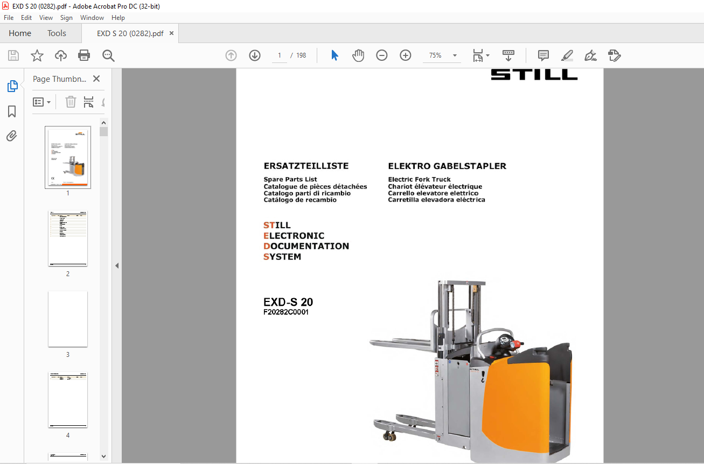Click the page number input field

[280, 55]
